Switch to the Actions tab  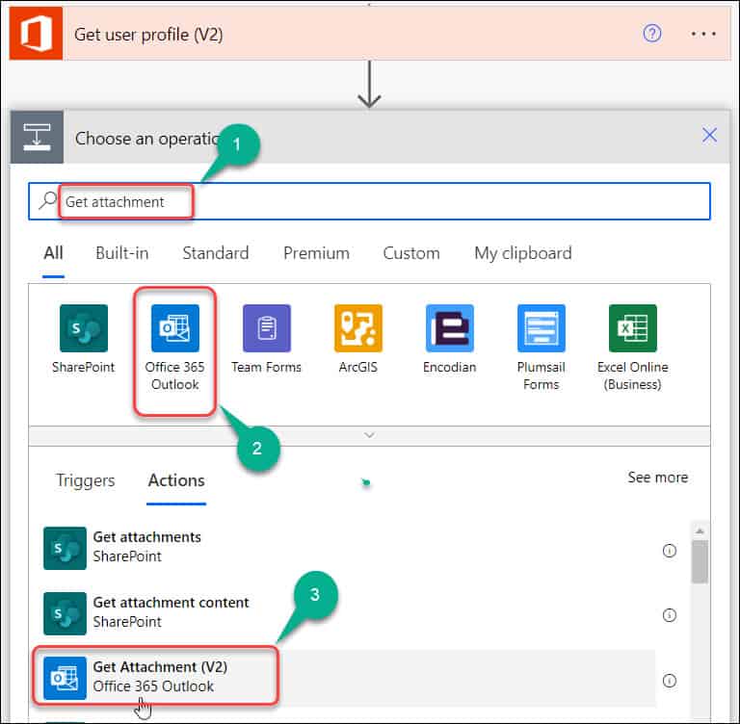176,480
